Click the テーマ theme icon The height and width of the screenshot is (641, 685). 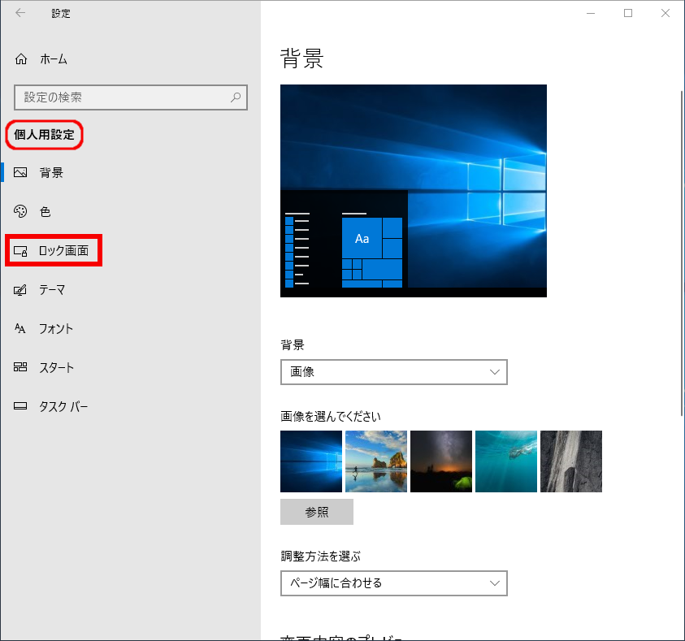(x=20, y=289)
